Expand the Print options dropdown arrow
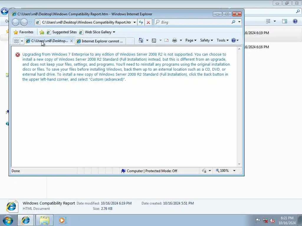 tap(181, 40)
